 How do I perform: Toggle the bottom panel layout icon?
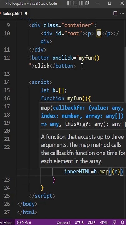tap(75, 3)
